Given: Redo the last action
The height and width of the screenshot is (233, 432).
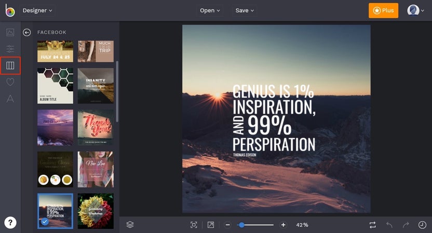Looking at the screenshot, I should (406, 225).
